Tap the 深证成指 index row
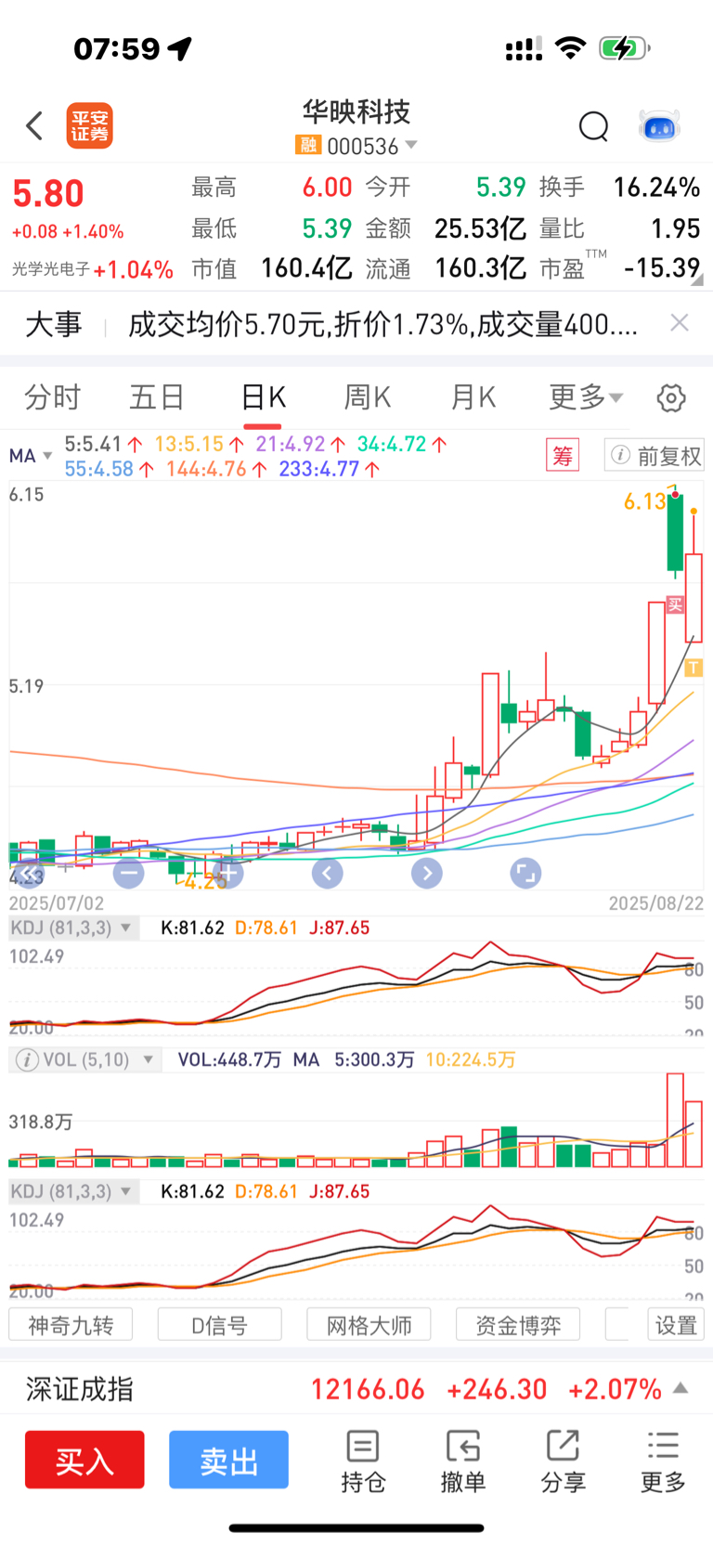 356,1389
